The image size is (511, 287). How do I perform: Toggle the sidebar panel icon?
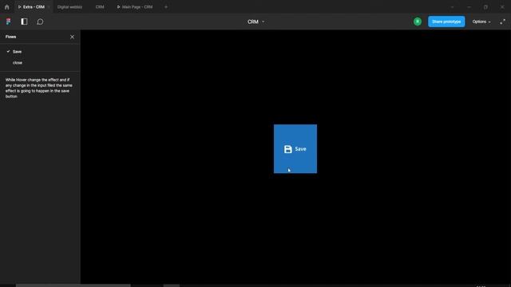24,22
